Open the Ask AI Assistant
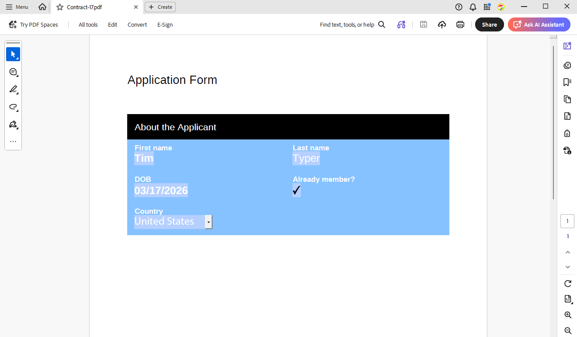 tap(539, 24)
